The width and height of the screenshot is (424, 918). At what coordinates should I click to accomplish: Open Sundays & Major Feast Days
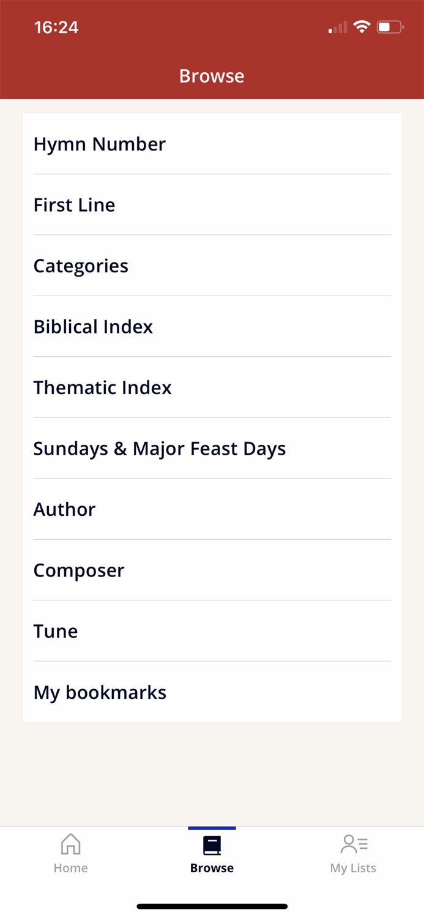(x=159, y=448)
